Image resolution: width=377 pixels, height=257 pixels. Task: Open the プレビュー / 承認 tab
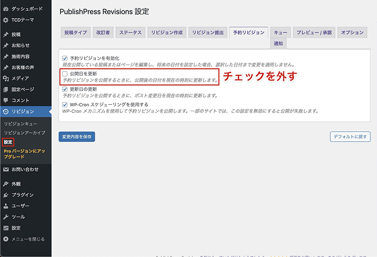314,32
